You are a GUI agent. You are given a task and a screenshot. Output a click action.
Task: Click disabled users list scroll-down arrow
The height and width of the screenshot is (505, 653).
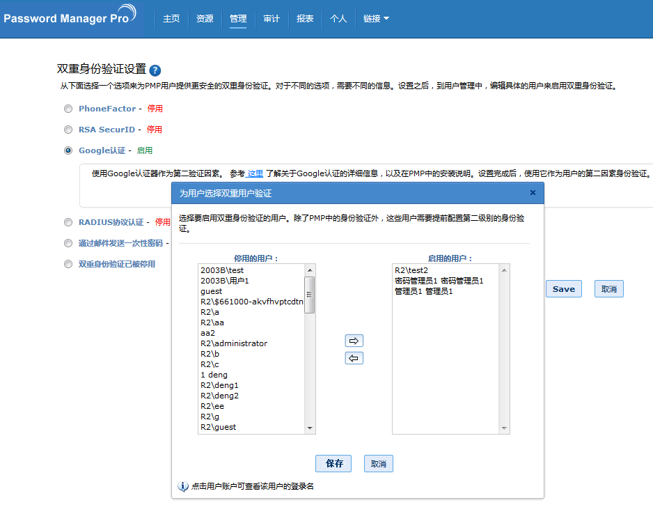click(x=310, y=428)
